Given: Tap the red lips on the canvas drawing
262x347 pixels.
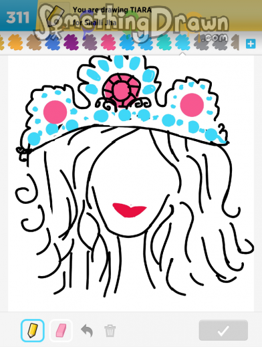Looking at the screenshot, I should coord(129,210).
